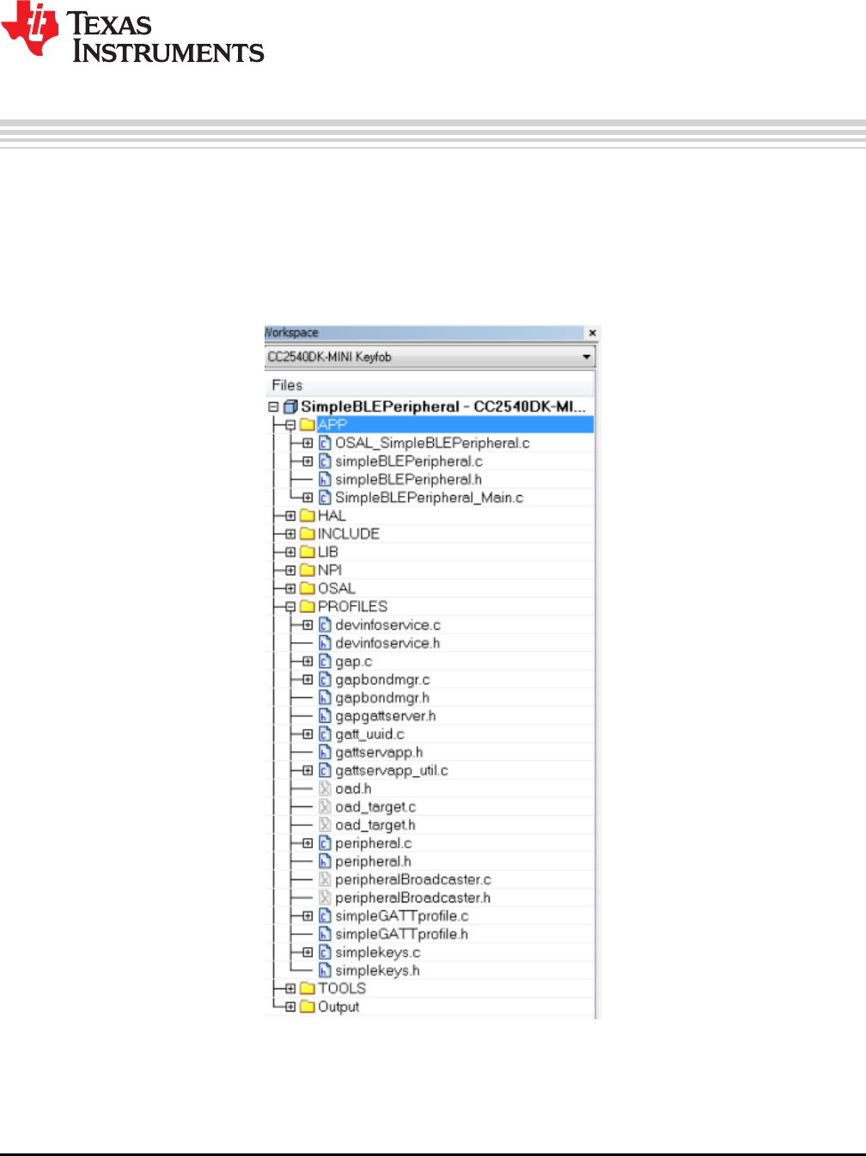
Task: Click the project cube icon for SimpleBLEPeripheral
Action: (x=290, y=407)
